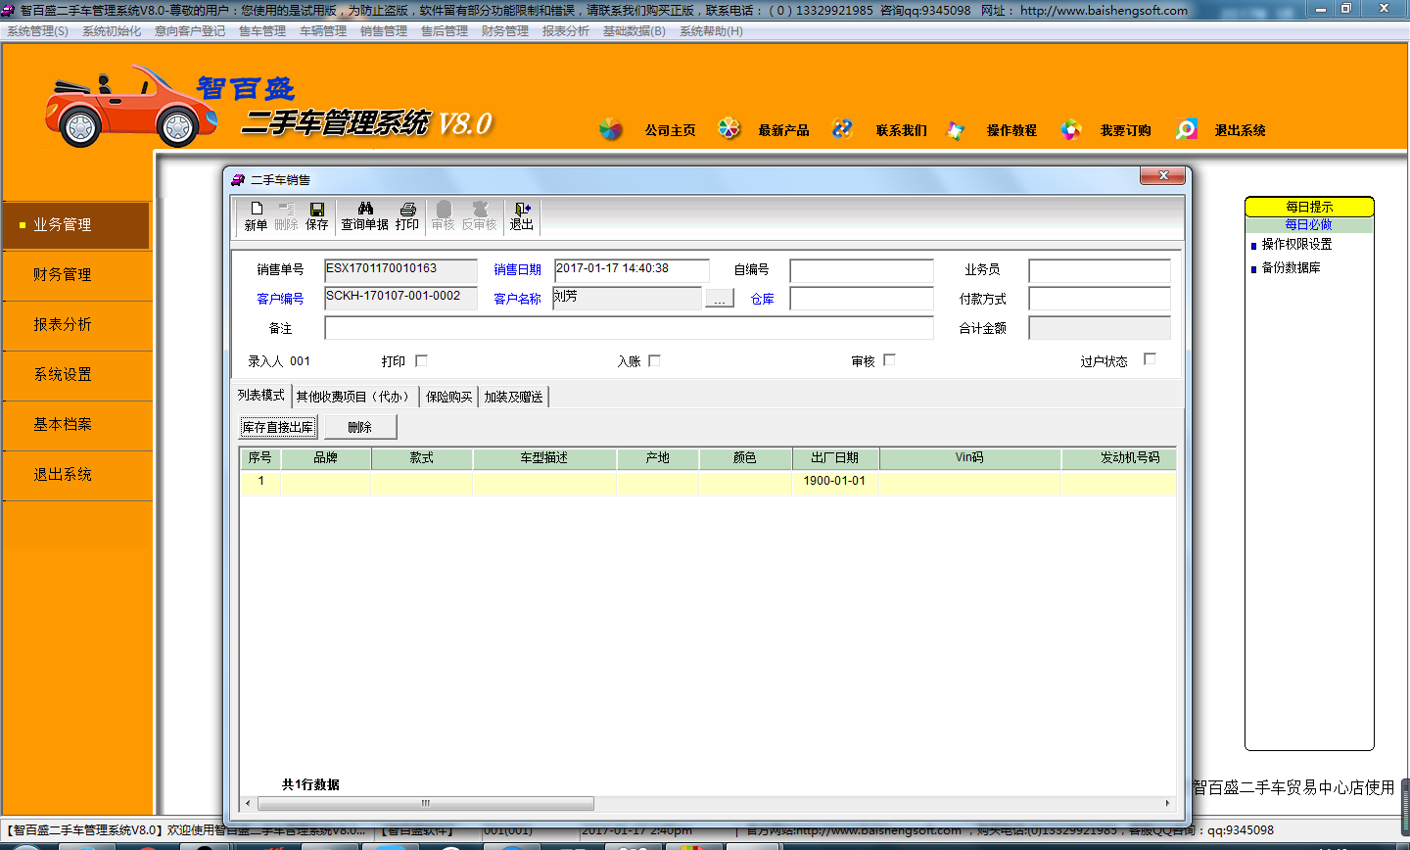
Task: Open 操作权限设置 in daily tips
Action: click(1296, 244)
